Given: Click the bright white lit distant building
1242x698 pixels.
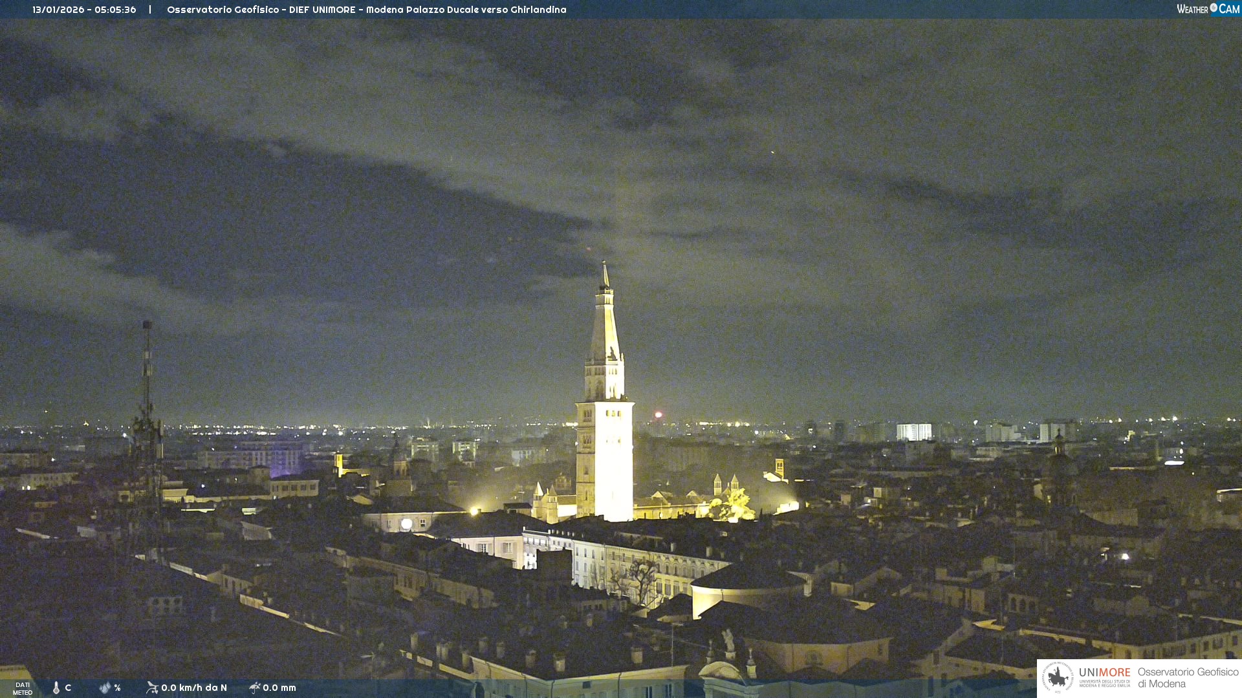Looking at the screenshot, I should (x=913, y=432).
